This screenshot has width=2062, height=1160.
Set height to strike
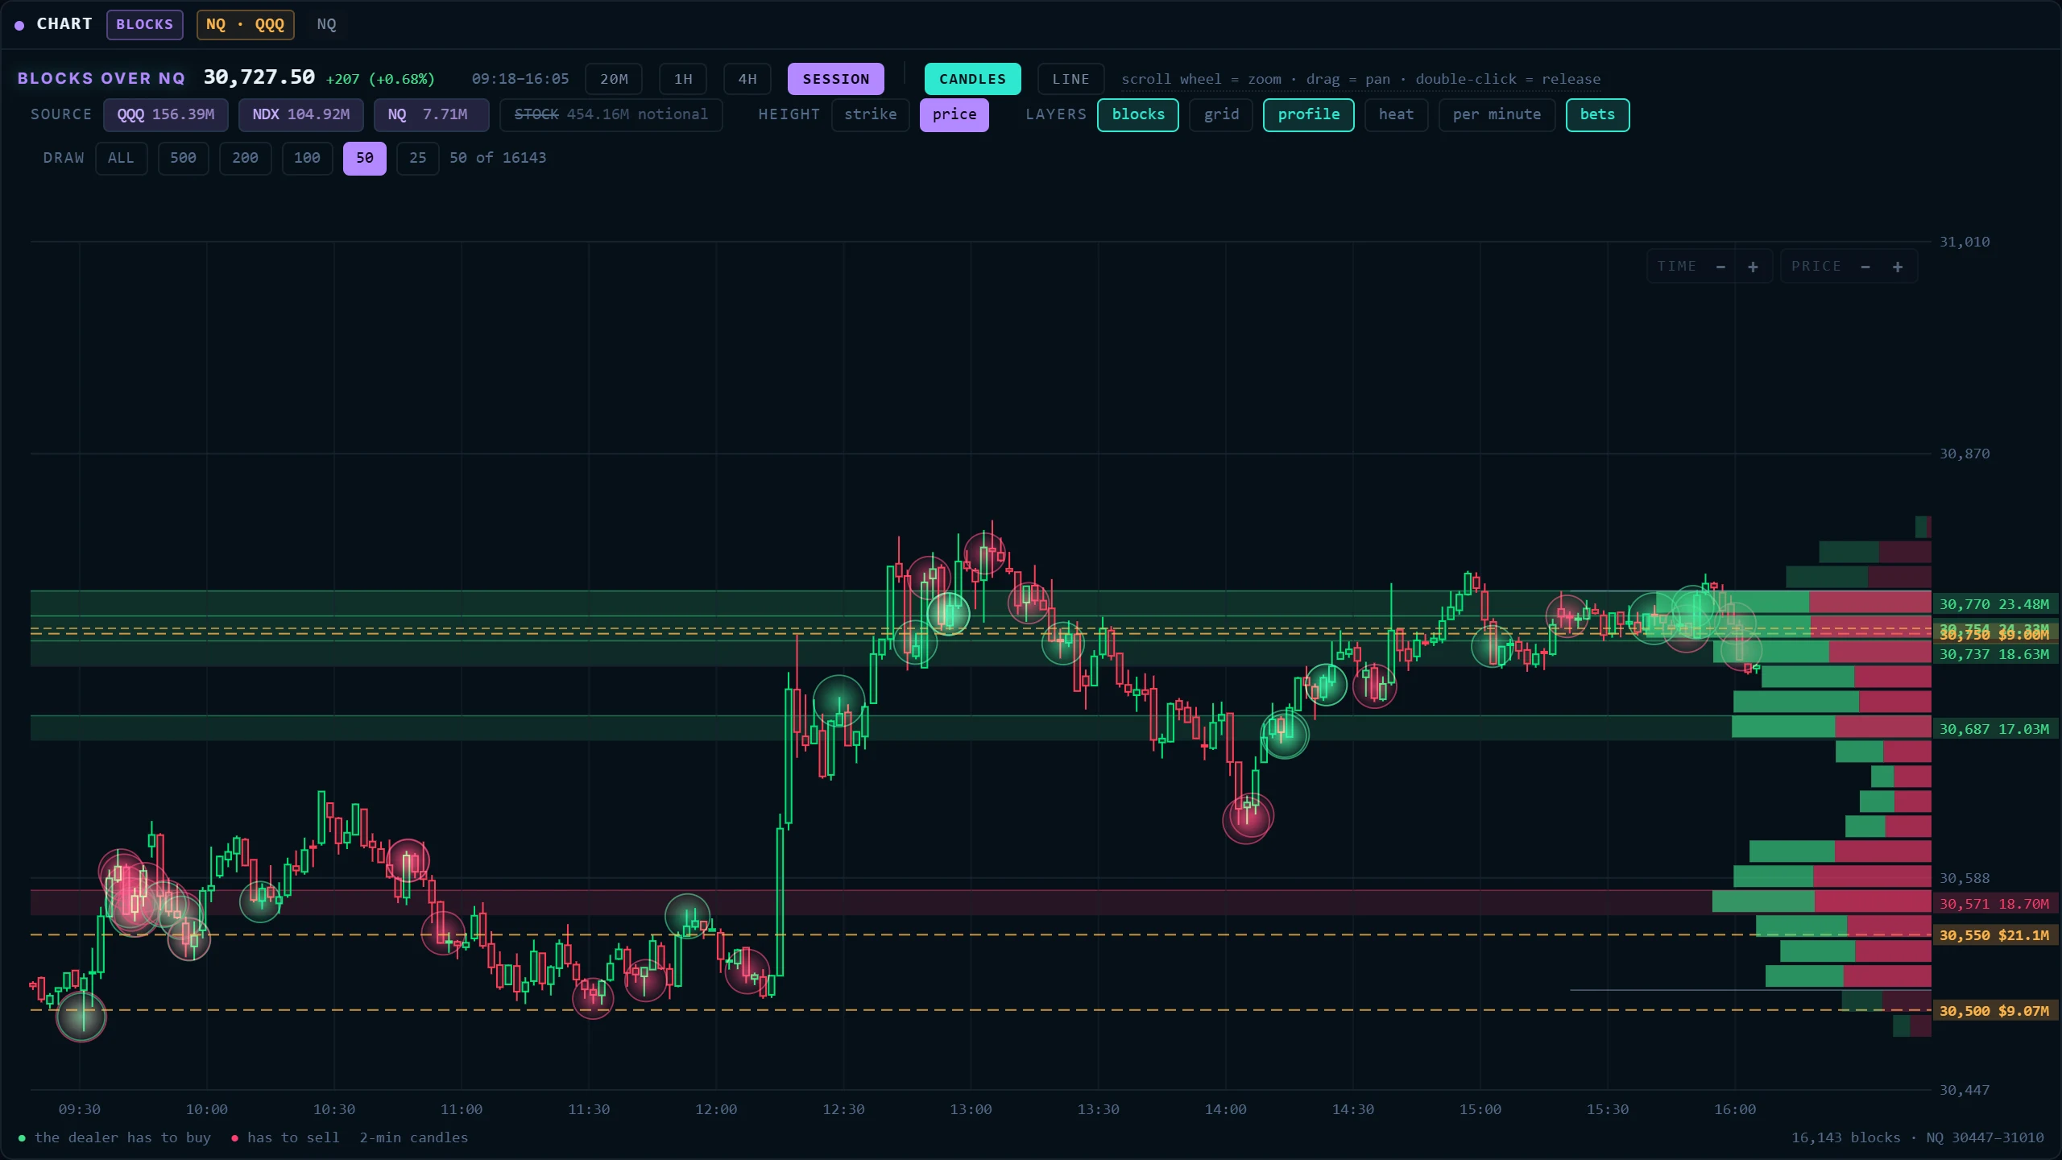[870, 114]
